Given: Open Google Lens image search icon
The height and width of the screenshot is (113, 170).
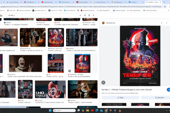Looking at the screenshot, I should 89,15.
